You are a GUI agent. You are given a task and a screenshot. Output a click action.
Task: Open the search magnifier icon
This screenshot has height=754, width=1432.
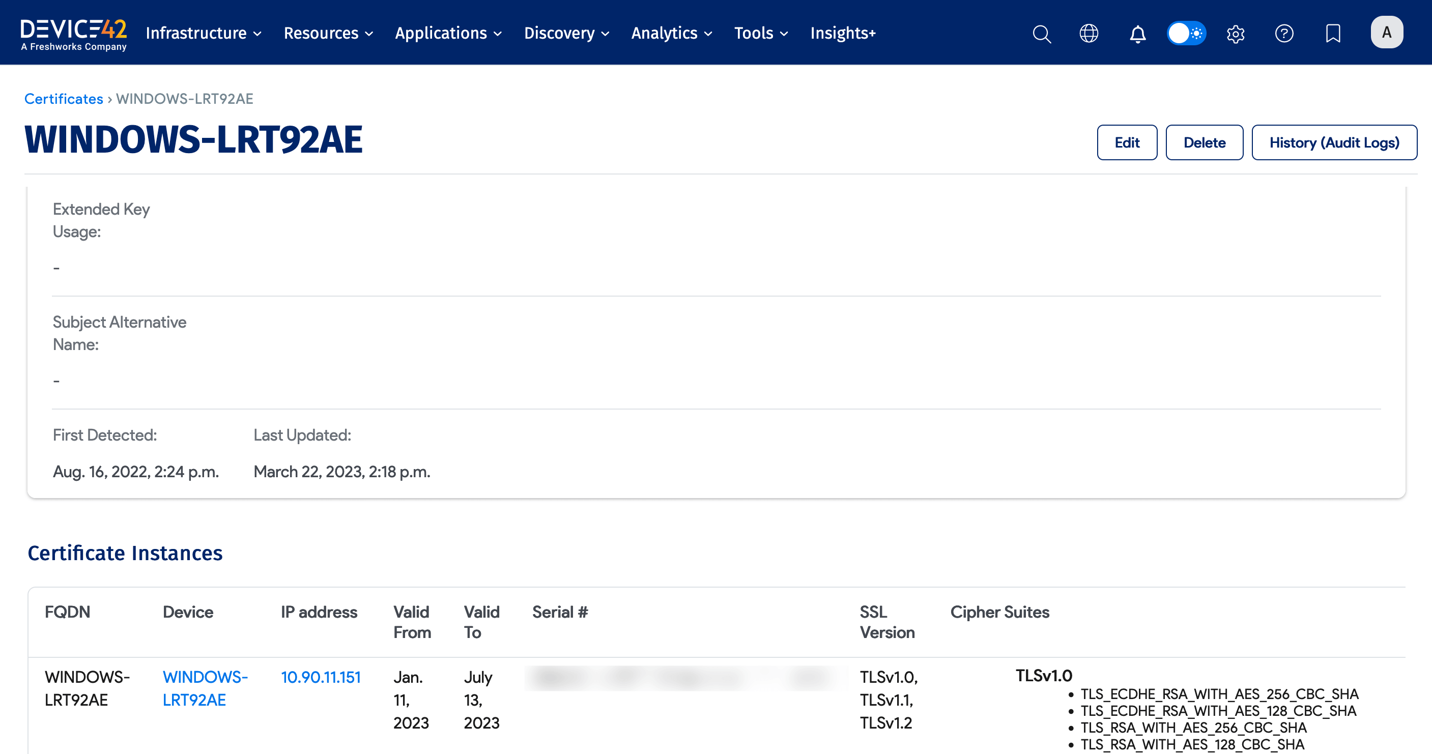(x=1041, y=34)
